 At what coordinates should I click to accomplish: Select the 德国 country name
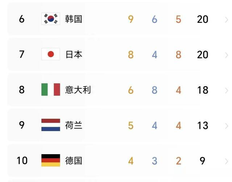pyautogui.click(x=74, y=161)
